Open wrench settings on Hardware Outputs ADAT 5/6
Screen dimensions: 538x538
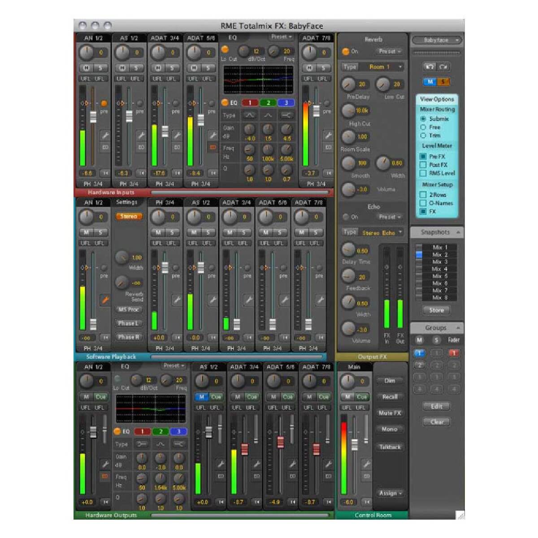pyautogui.click(x=292, y=464)
